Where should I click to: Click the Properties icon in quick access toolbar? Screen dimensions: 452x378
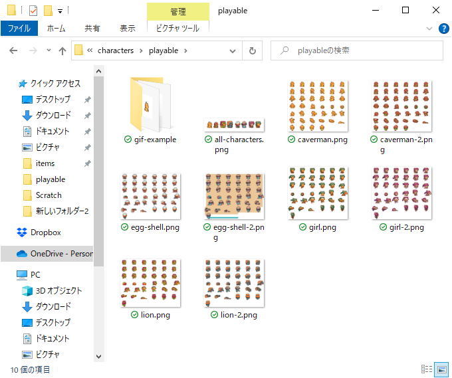pyautogui.click(x=33, y=11)
